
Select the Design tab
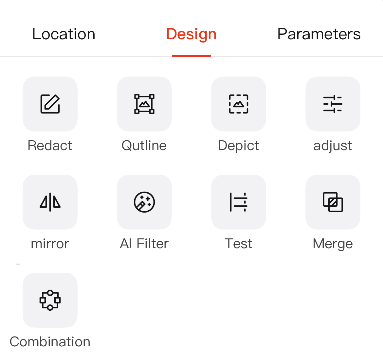[191, 34]
